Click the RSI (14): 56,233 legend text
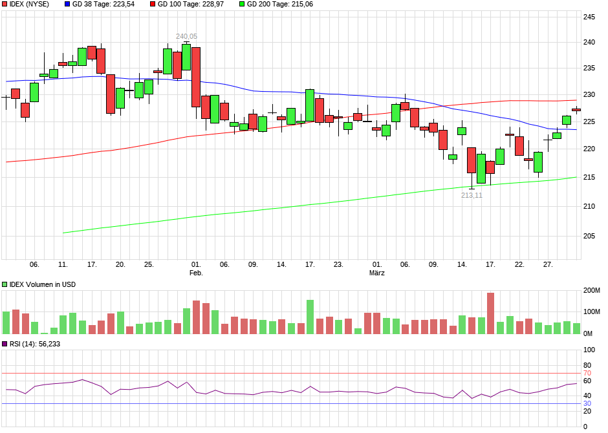608x433 pixels. pyautogui.click(x=36, y=344)
